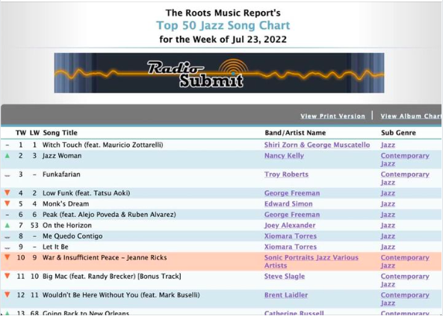443x316 pixels.
Task: Open artist link Joey Alexander
Action: coord(290,225)
